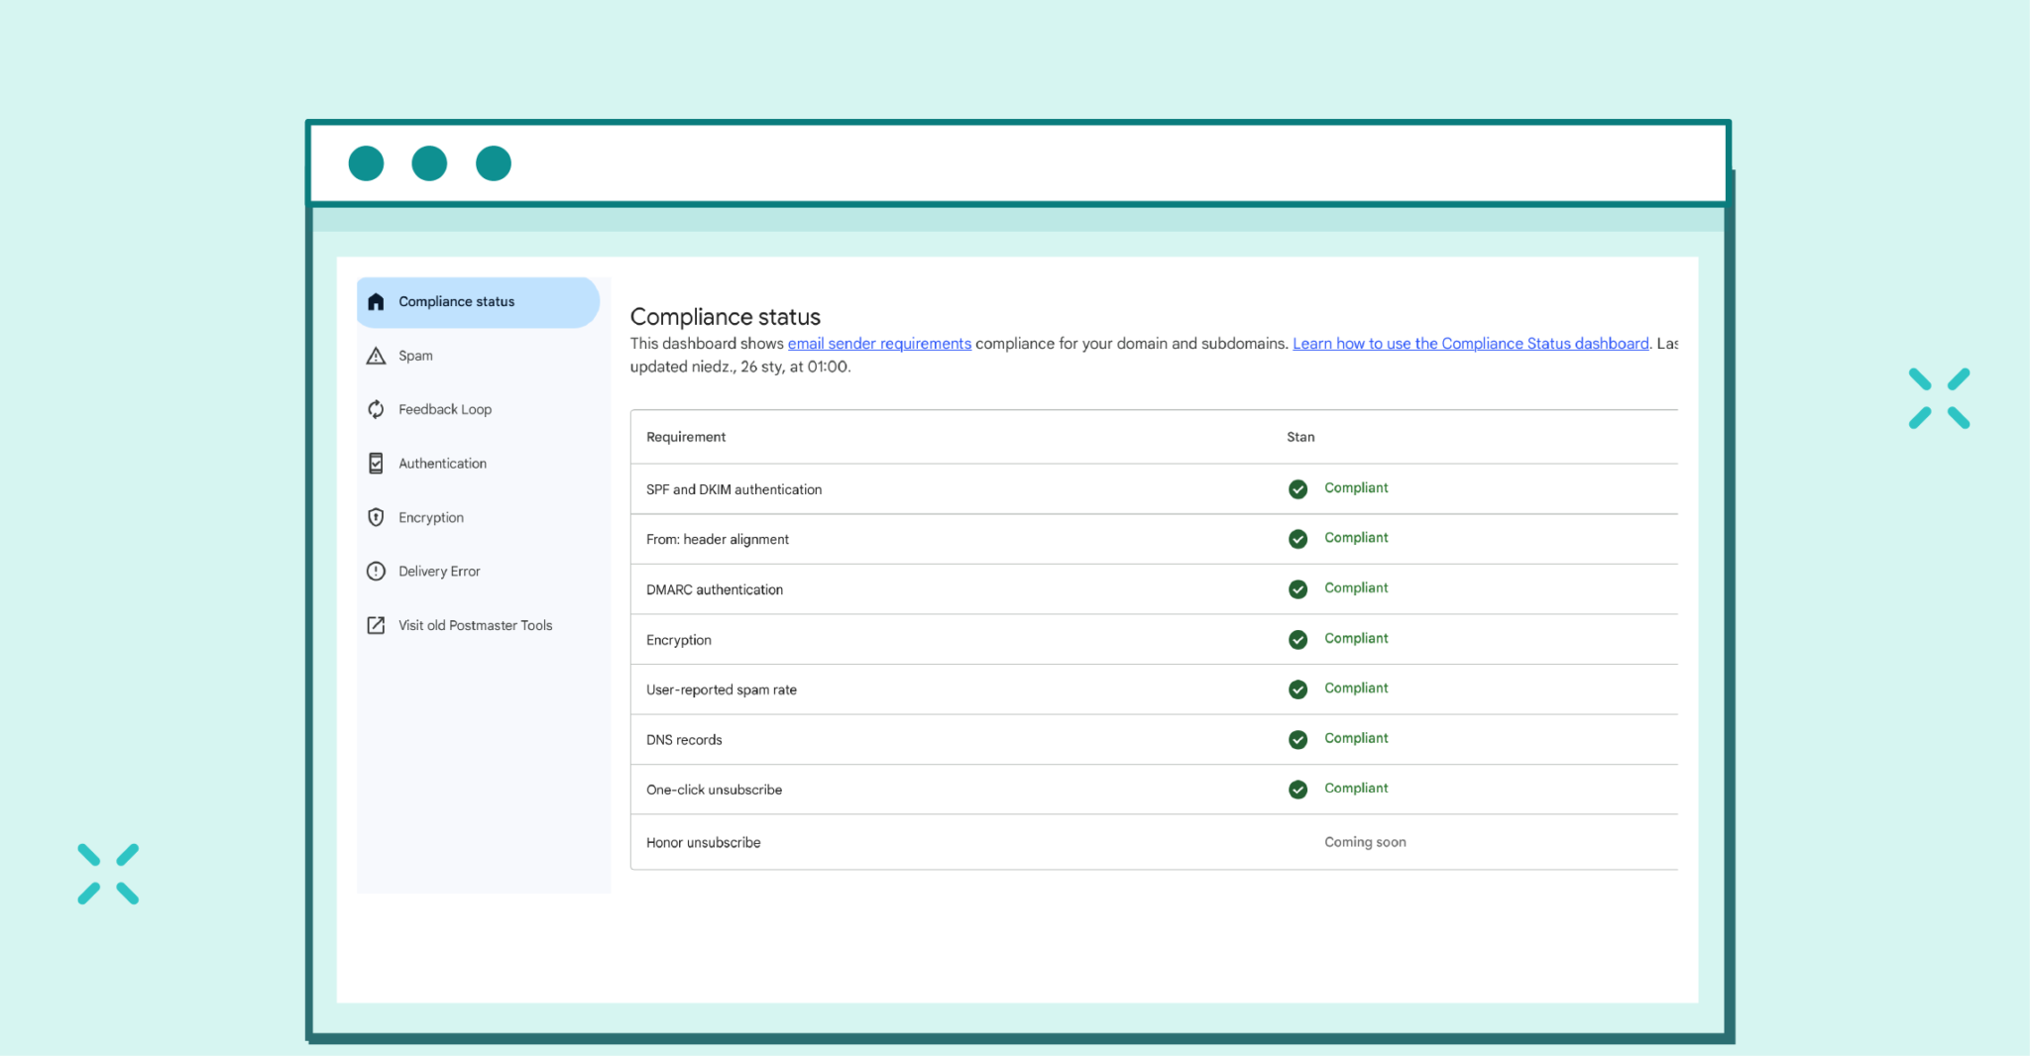Select the Compliant label for Encryption row
The image size is (2030, 1056).
[x=1356, y=638]
